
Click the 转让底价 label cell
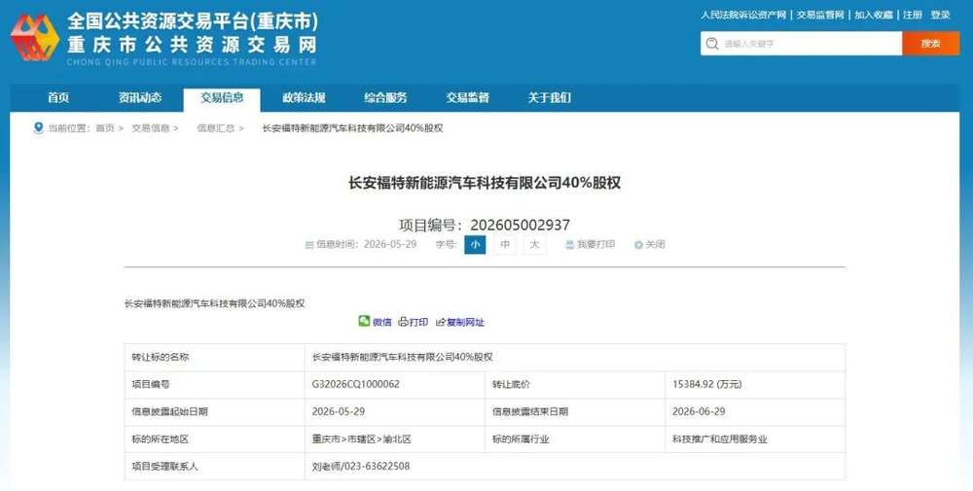575,385
